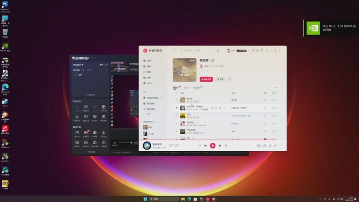Click the edit icon next to playlist title 托尼鸡!
The height and width of the screenshot is (202, 359).
(x=213, y=61)
